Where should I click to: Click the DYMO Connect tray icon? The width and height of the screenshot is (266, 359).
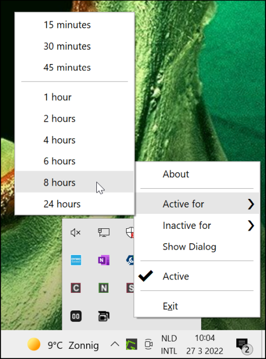[x=76, y=260]
